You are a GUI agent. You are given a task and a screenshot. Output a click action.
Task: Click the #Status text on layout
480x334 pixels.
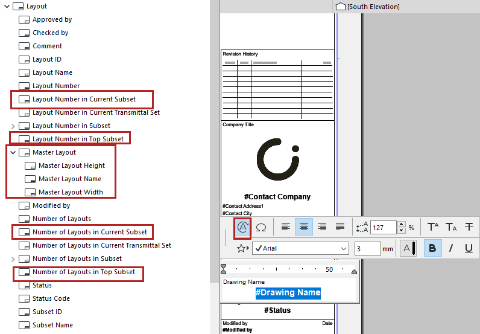click(x=277, y=310)
